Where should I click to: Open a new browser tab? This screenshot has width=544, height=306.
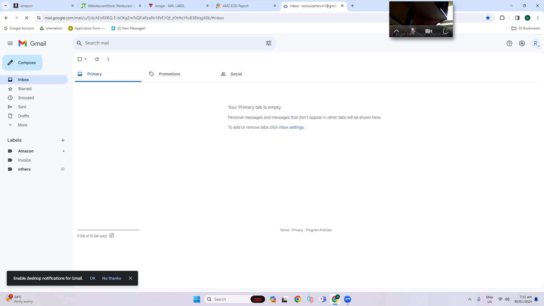click(x=352, y=6)
